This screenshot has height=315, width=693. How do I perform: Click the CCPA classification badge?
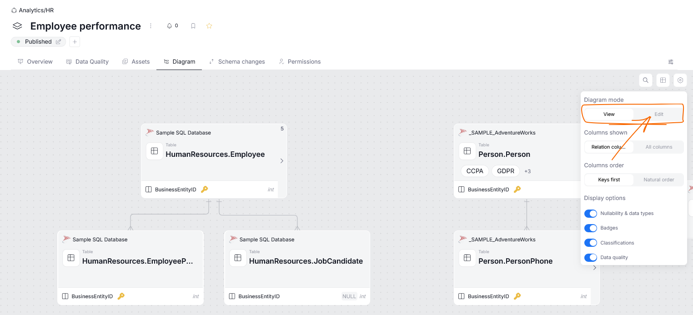475,171
